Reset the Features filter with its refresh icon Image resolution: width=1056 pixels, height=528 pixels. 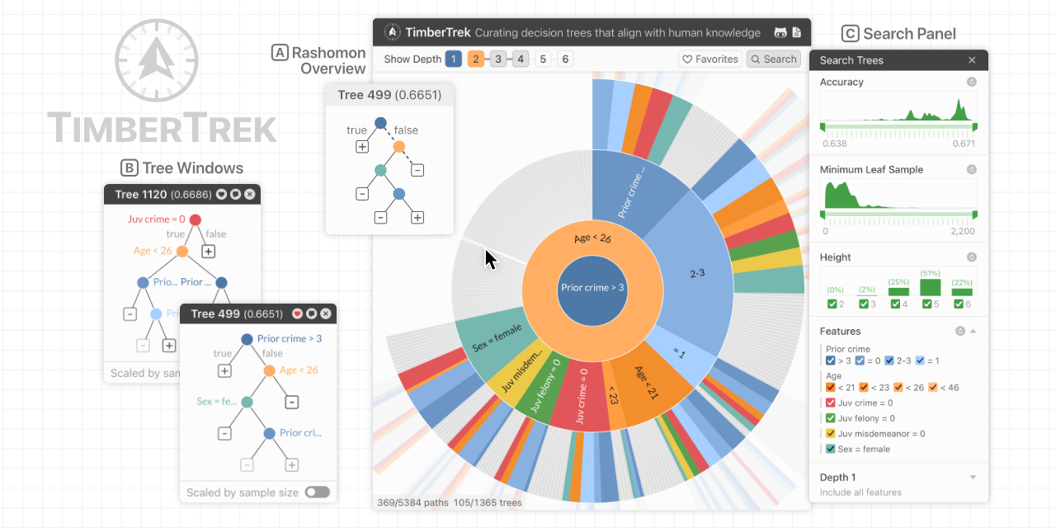[x=959, y=331]
